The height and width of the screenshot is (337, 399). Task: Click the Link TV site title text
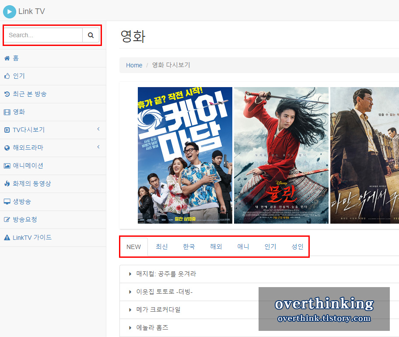[x=31, y=11]
